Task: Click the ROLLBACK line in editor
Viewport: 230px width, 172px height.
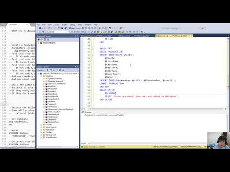Action: (x=110, y=93)
